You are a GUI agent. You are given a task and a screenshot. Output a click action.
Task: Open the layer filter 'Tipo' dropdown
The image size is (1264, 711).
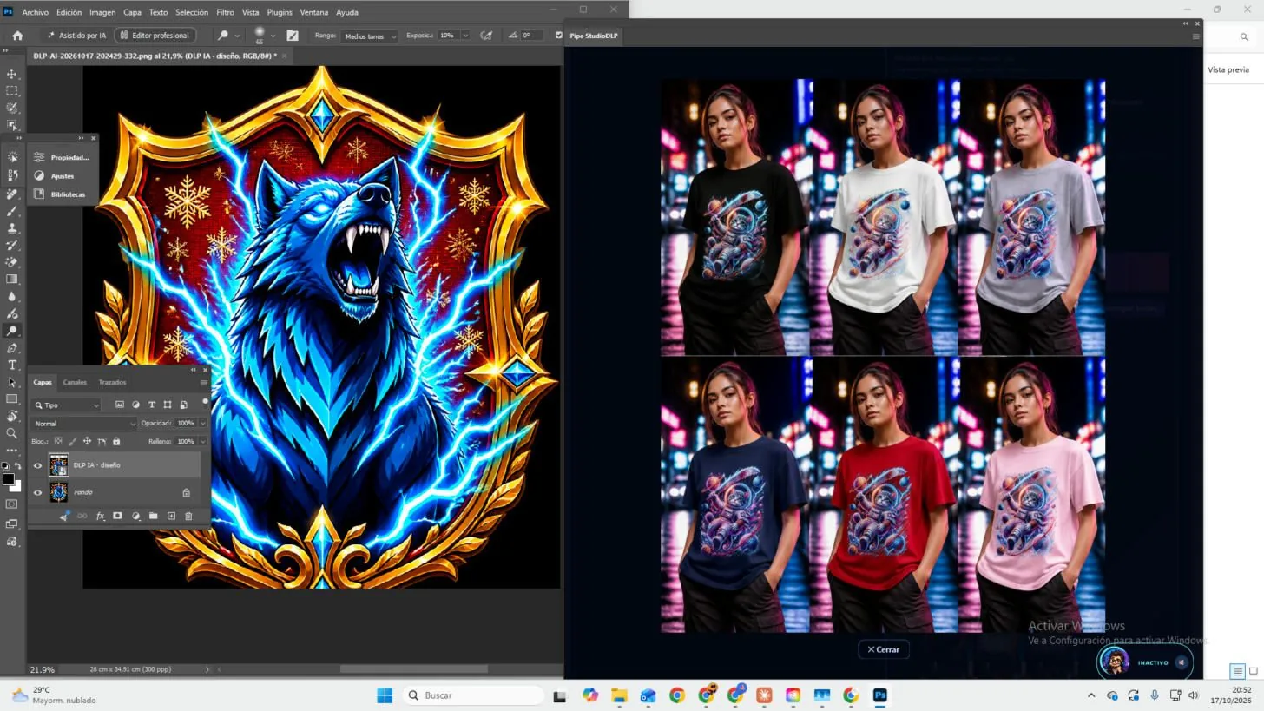[x=67, y=405]
